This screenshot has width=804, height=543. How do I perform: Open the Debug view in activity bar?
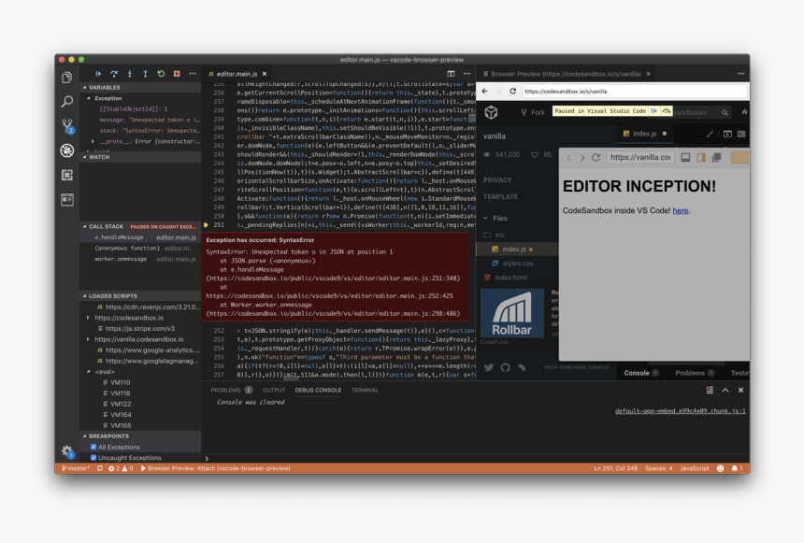coord(66,150)
